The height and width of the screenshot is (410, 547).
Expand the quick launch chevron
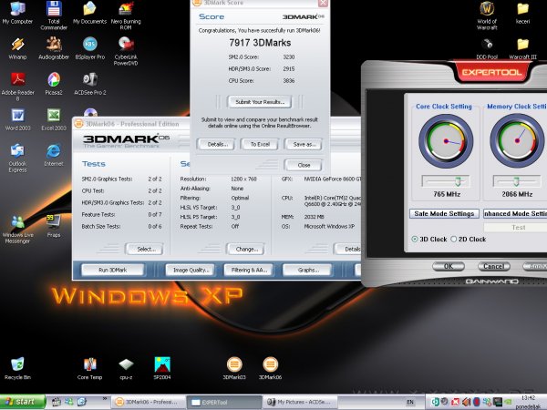(104, 398)
